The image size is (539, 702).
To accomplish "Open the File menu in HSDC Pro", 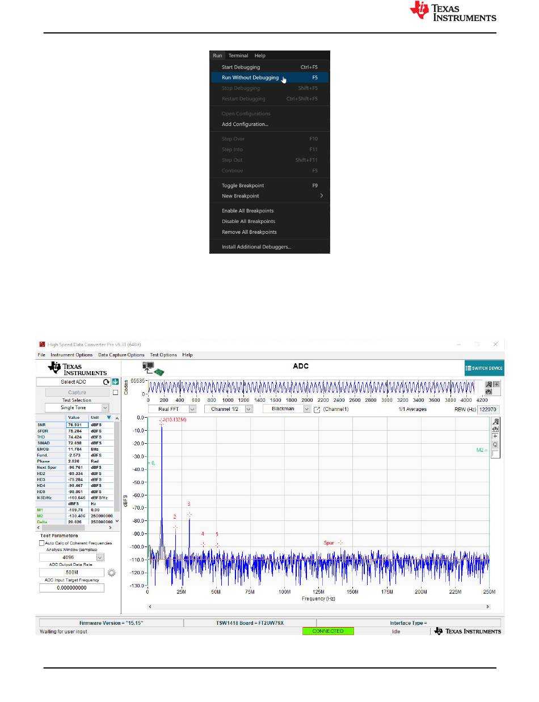I will tap(41, 355).
